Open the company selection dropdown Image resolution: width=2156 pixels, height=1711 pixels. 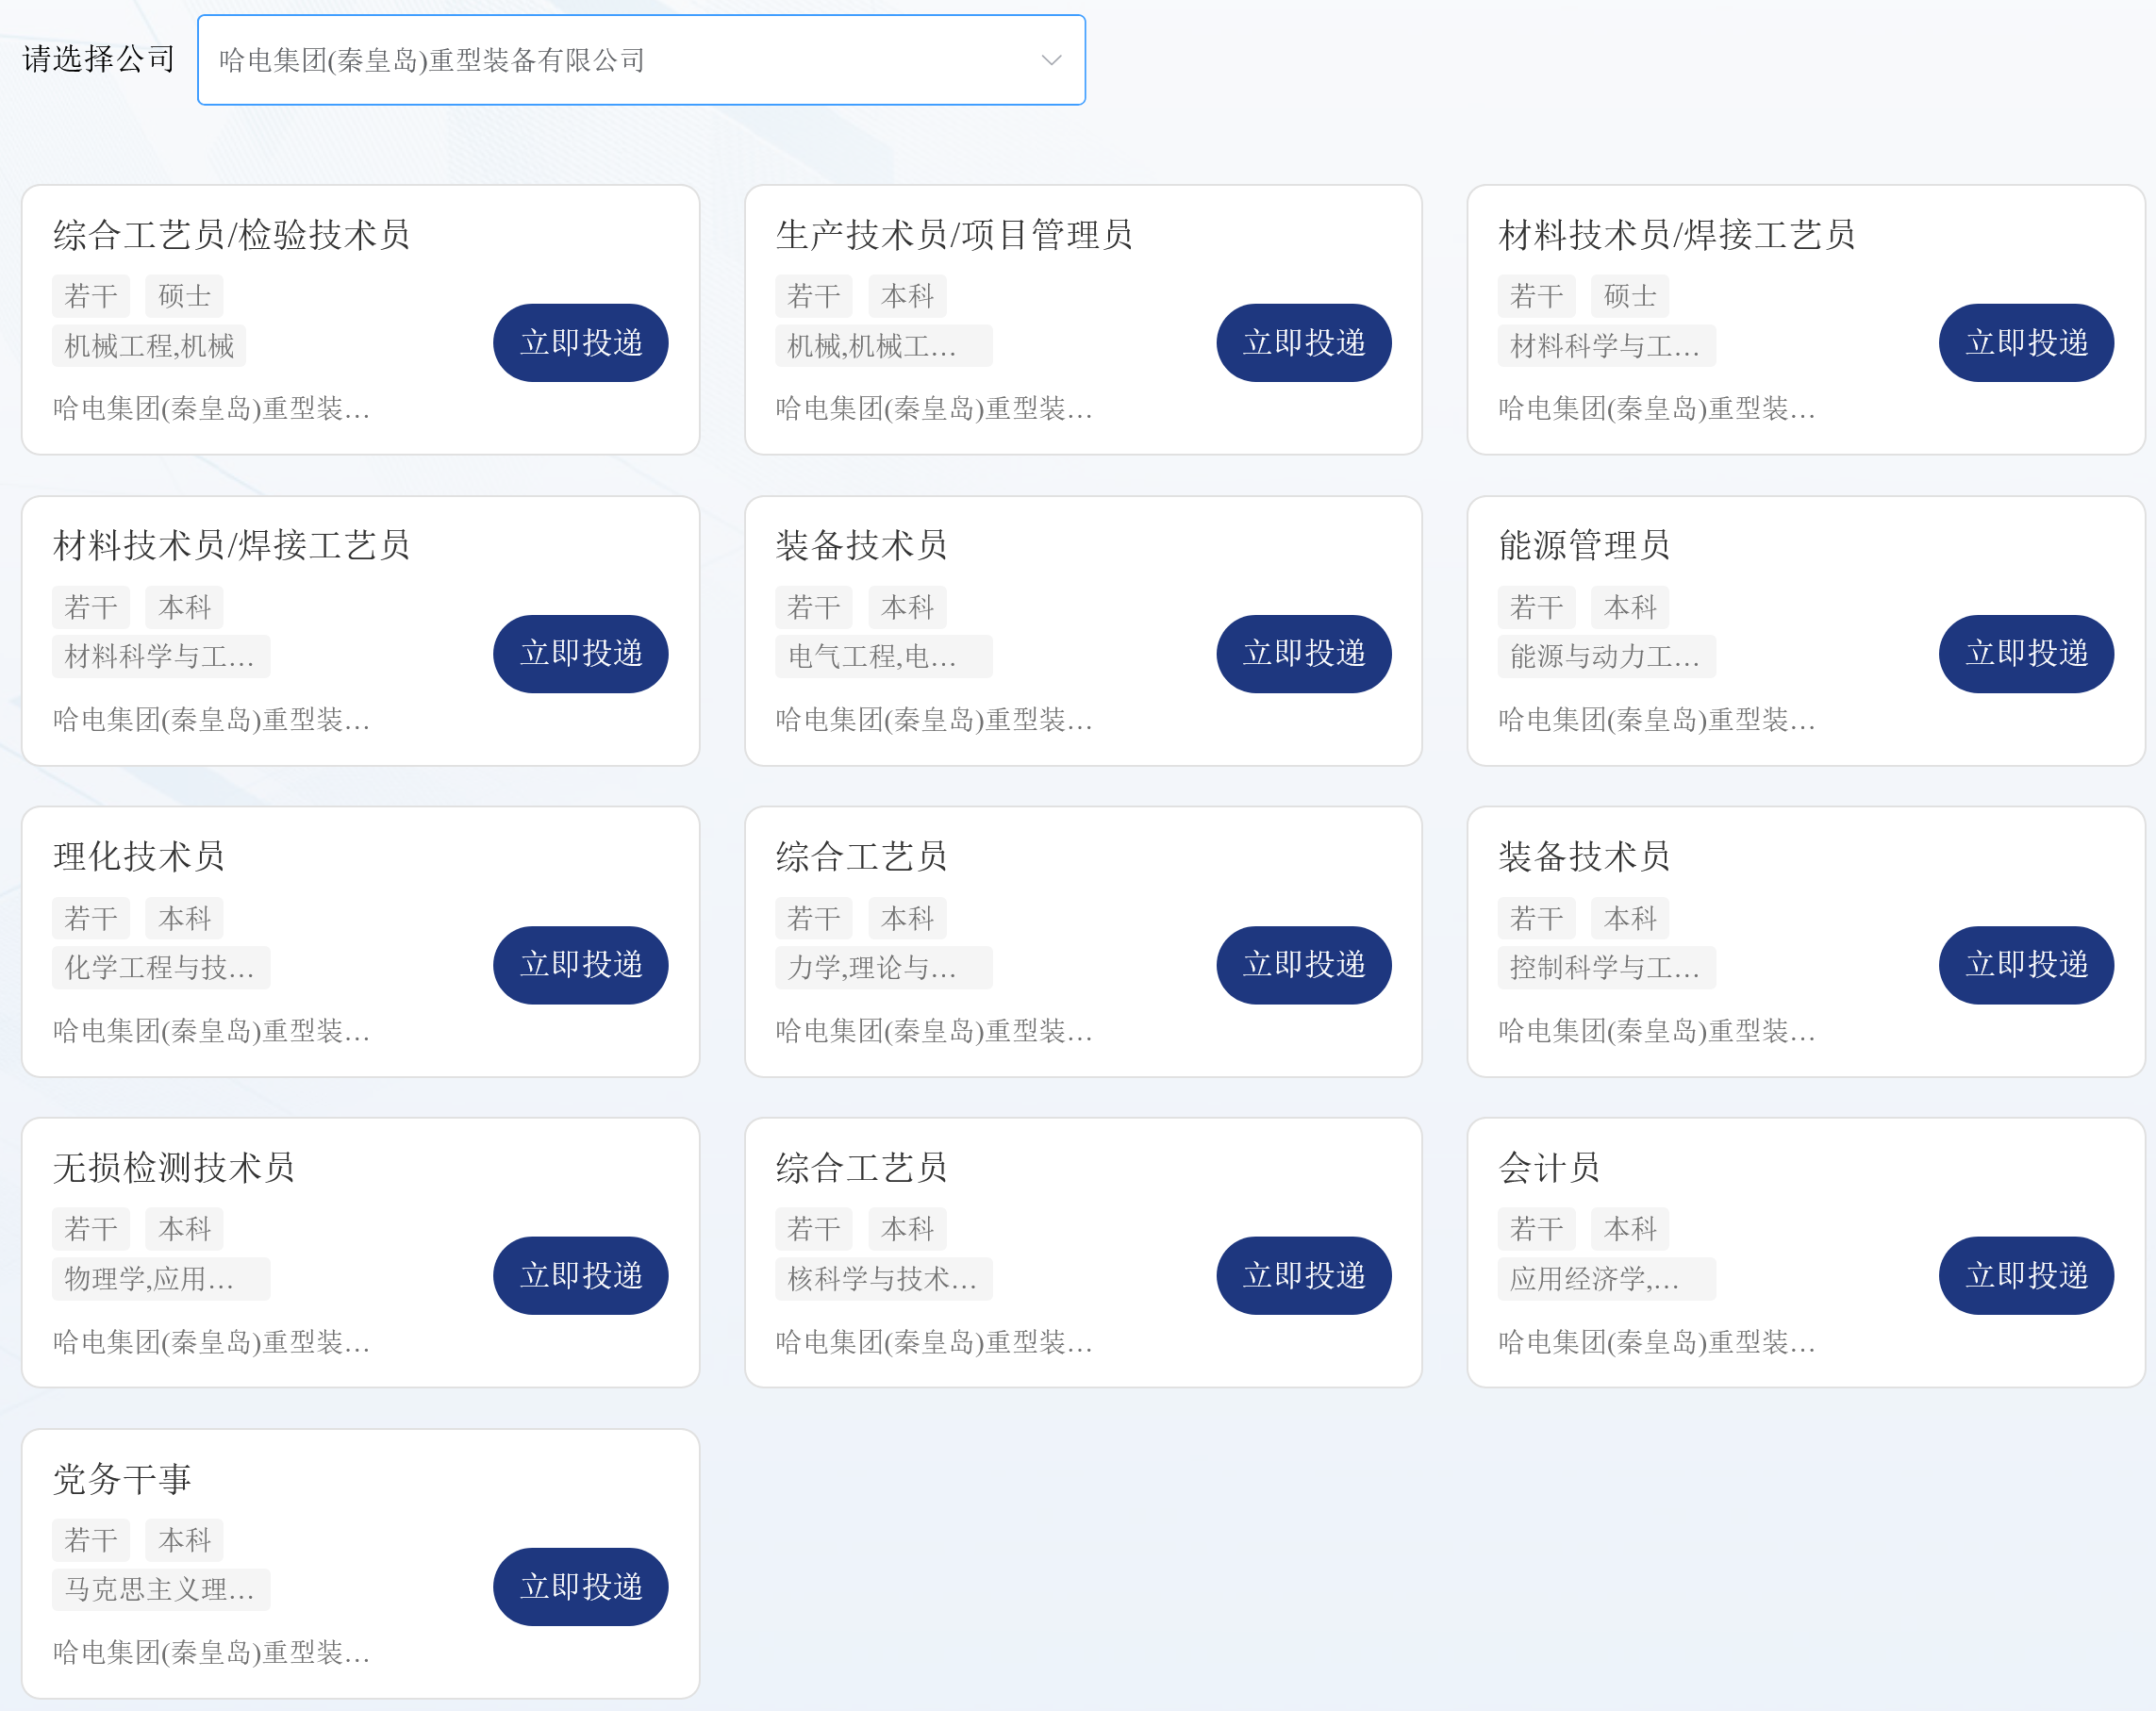(640, 60)
